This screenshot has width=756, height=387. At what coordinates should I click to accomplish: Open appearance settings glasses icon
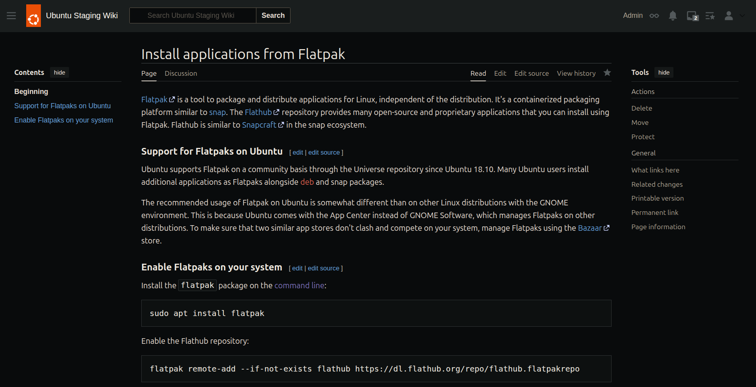(x=654, y=15)
